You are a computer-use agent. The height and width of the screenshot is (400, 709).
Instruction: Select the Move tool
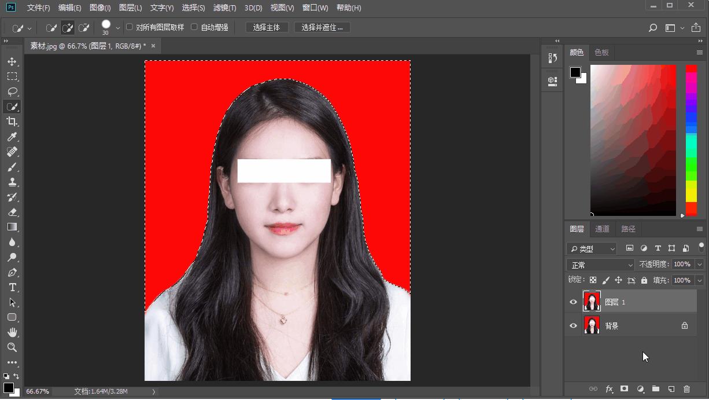pos(13,61)
